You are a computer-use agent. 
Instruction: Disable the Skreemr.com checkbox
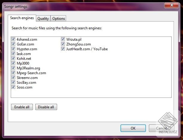[x=13, y=77]
